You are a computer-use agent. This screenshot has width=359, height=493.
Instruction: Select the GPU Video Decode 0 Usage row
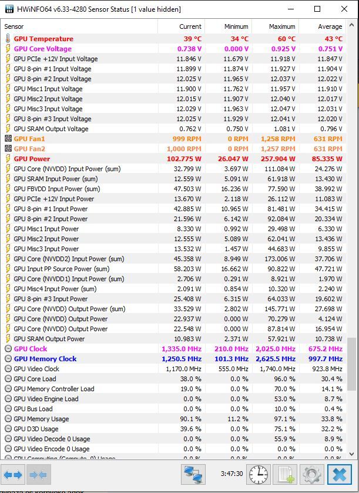pos(173,439)
